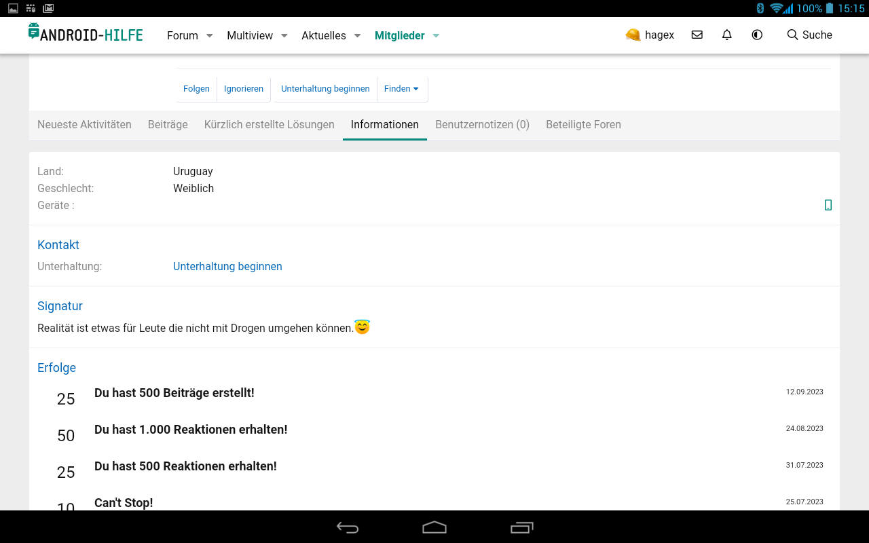Expand the Forum dropdown arrow
The height and width of the screenshot is (543, 869).
(210, 35)
